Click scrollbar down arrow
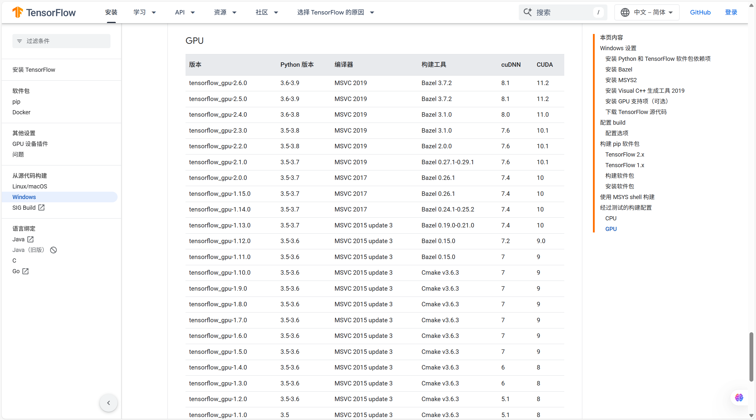 pyautogui.click(x=751, y=415)
